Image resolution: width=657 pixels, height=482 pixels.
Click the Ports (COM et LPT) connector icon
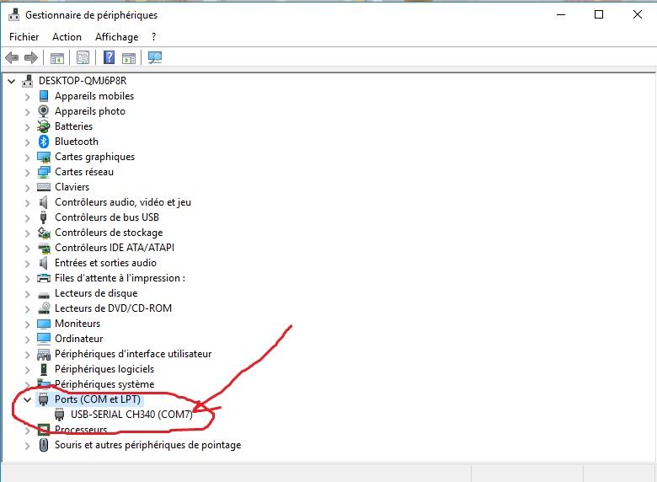click(44, 399)
